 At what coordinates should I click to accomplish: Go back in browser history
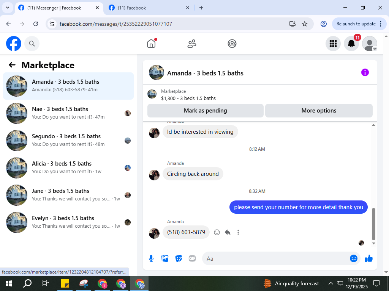[x=8, y=24]
